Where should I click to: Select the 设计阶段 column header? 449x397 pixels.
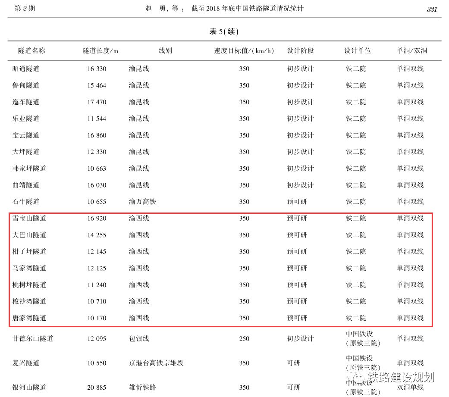pyautogui.click(x=300, y=51)
